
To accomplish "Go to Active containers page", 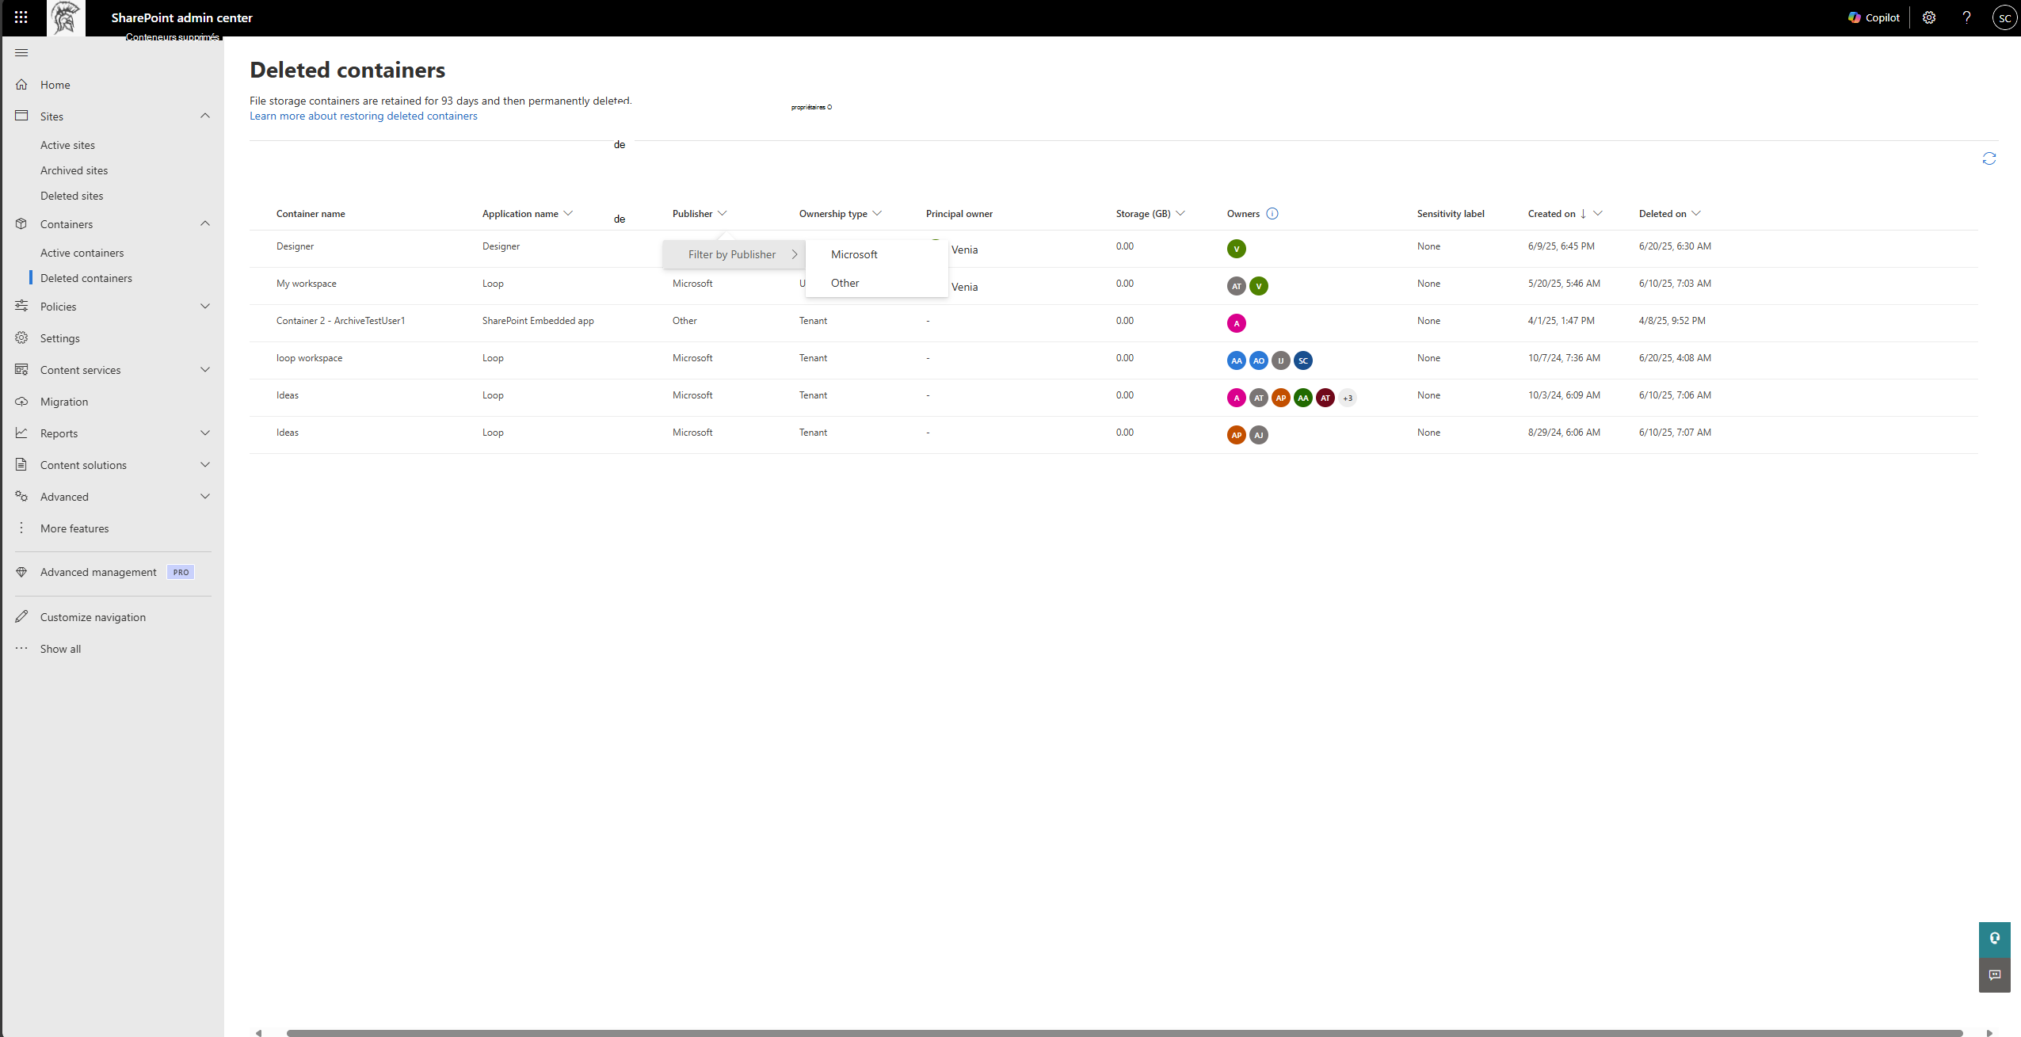I will (82, 253).
